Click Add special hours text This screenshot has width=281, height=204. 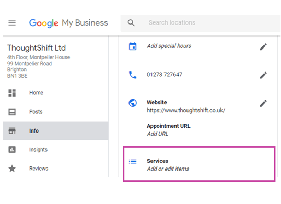click(x=169, y=46)
